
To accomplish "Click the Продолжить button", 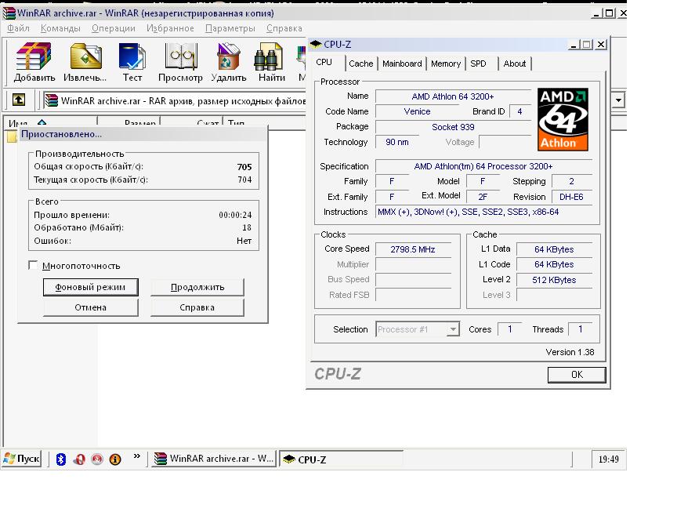I will coord(197,287).
